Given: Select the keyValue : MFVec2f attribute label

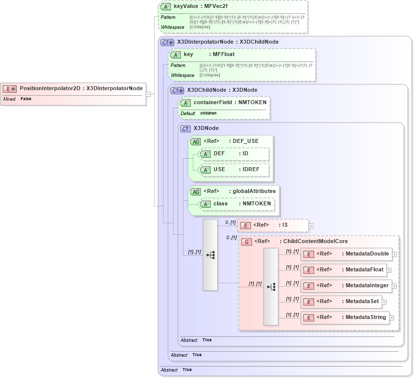Looking at the screenshot, I should click(201, 6).
